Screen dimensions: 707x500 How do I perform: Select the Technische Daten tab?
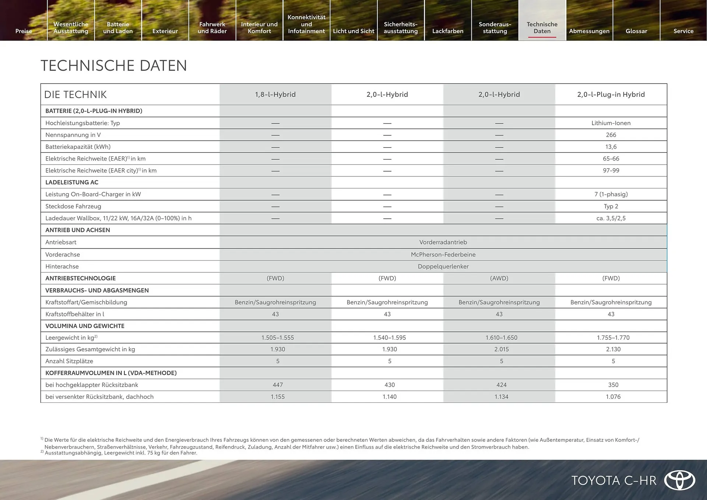(542, 28)
